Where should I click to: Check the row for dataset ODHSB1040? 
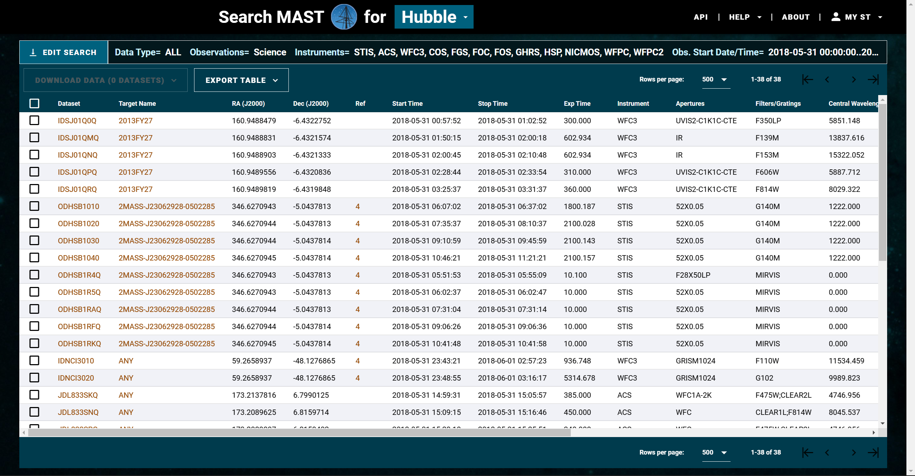34,258
